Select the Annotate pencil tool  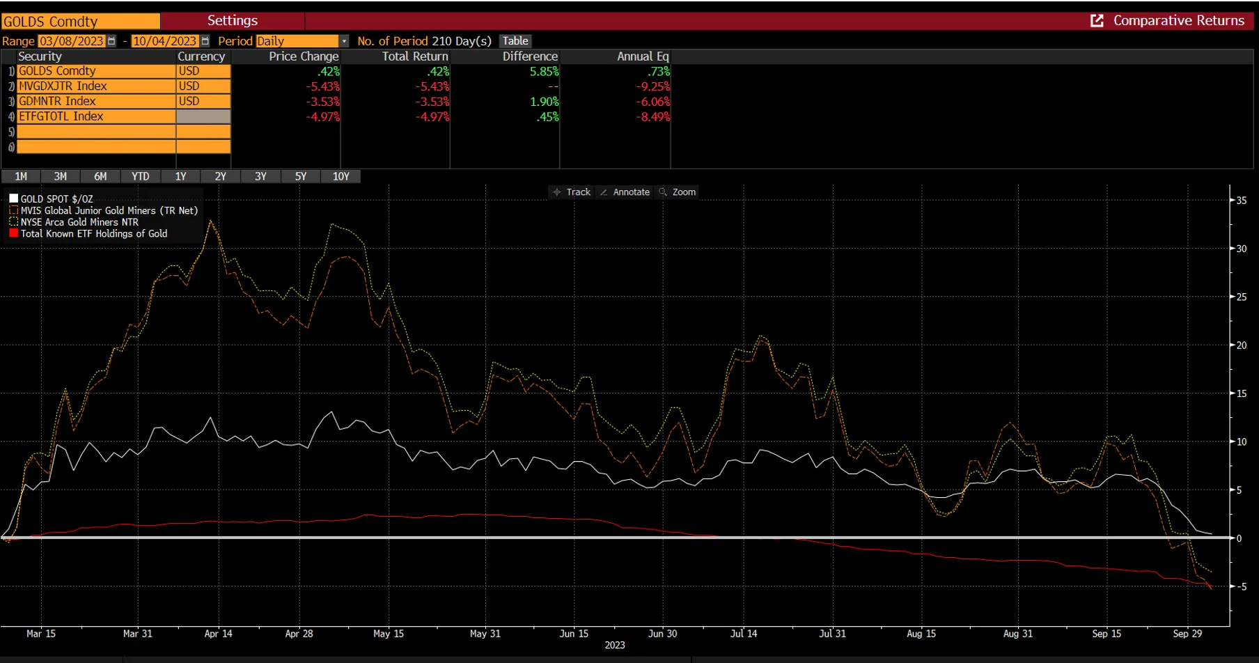pyautogui.click(x=625, y=192)
